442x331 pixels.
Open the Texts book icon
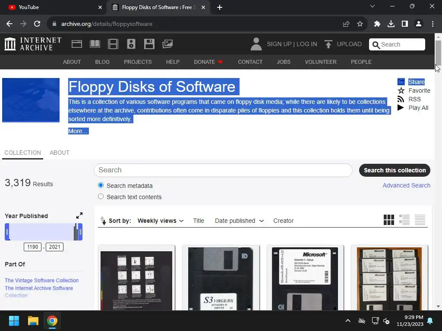(x=95, y=44)
